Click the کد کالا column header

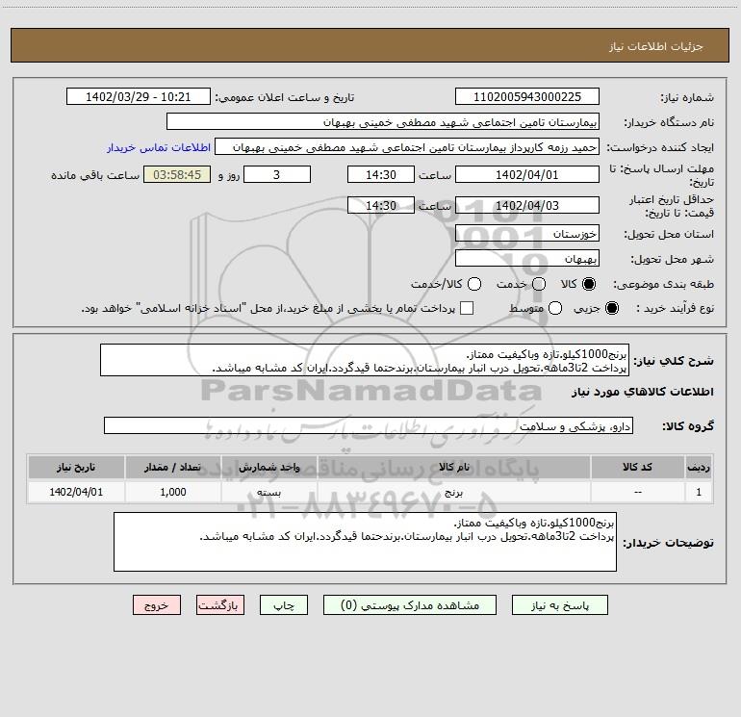[x=637, y=467]
